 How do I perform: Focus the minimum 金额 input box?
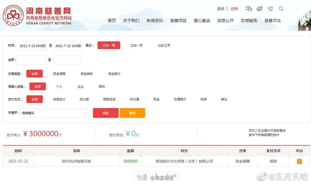click(x=31, y=60)
